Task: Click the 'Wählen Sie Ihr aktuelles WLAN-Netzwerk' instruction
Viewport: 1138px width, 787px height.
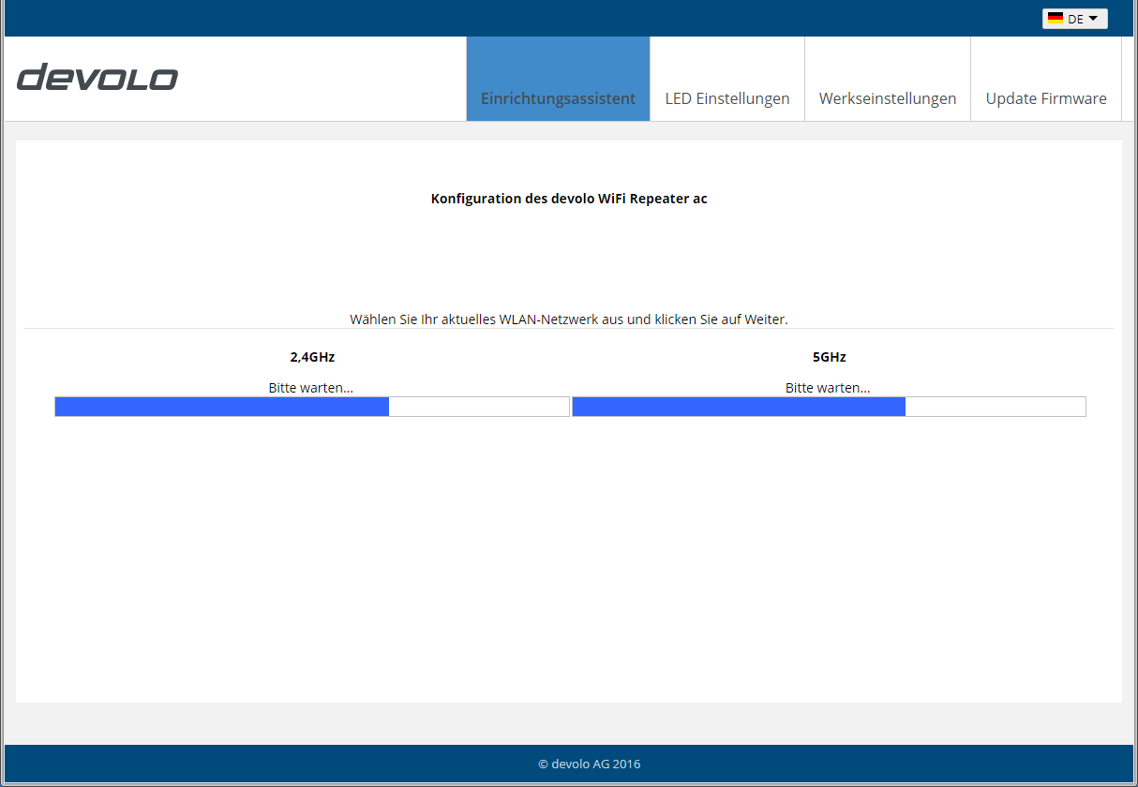Action: (569, 319)
